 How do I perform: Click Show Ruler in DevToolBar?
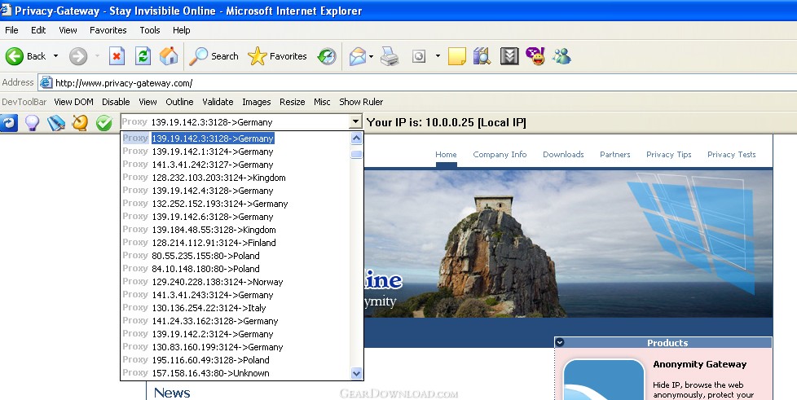pyautogui.click(x=361, y=102)
